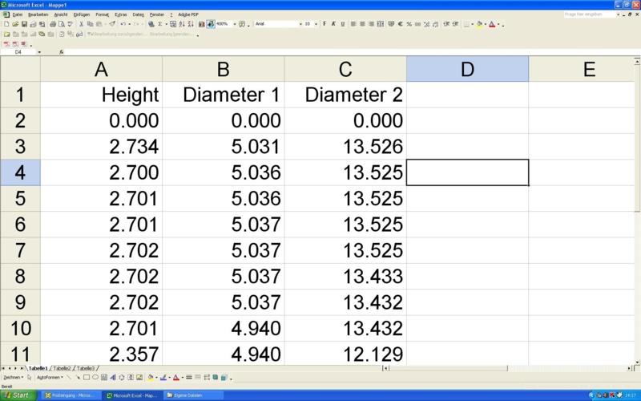Select the rectangle drawing tool
This screenshot has height=401, width=641.
point(87,377)
